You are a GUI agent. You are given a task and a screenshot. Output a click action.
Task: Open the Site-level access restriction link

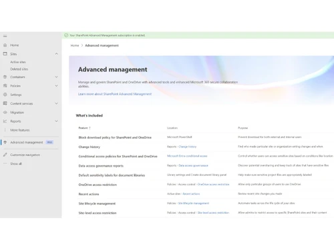(x=213, y=213)
